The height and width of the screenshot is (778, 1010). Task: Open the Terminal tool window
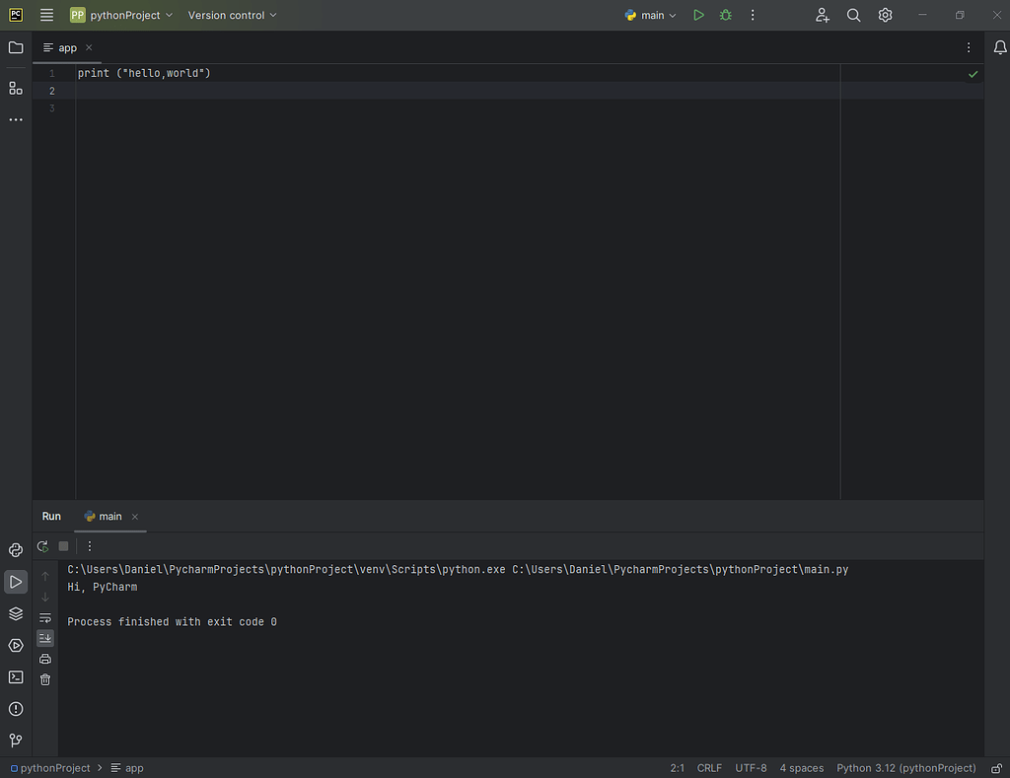[x=15, y=677]
